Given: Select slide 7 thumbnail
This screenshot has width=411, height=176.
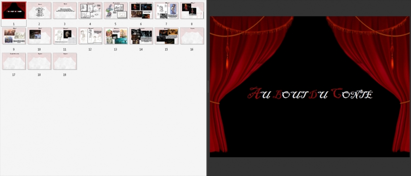Looking at the screenshot, I should [166, 11].
